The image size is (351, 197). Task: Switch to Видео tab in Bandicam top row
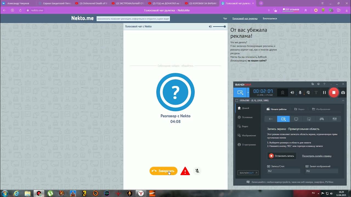pos(299,109)
